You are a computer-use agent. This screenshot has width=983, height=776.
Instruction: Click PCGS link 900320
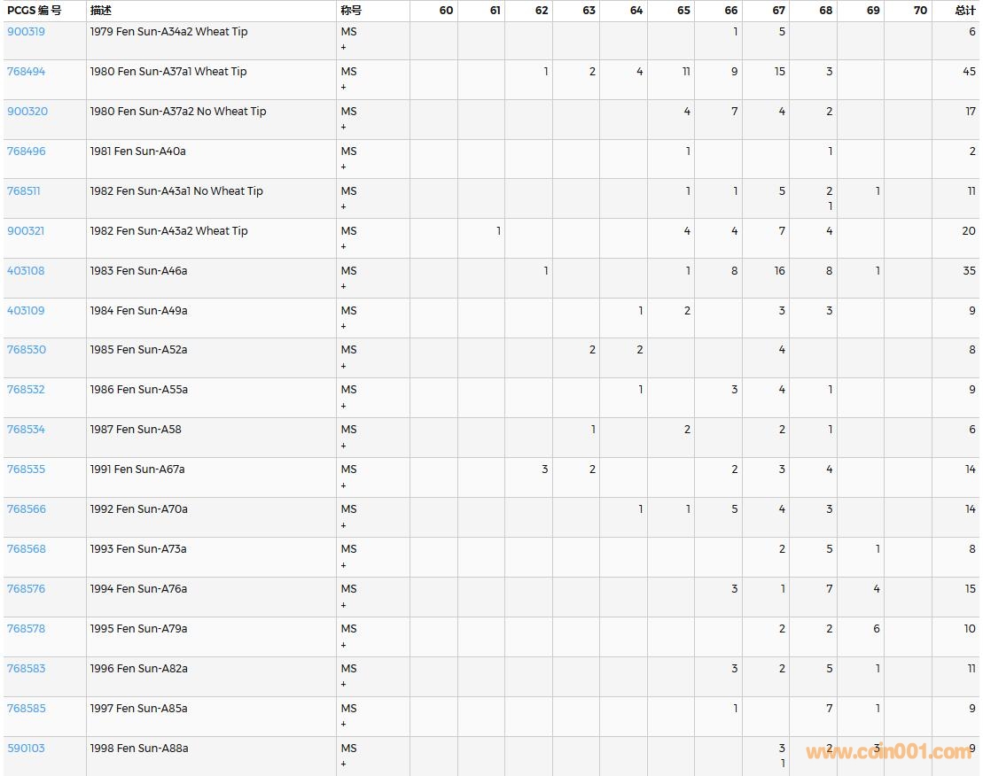click(x=27, y=112)
